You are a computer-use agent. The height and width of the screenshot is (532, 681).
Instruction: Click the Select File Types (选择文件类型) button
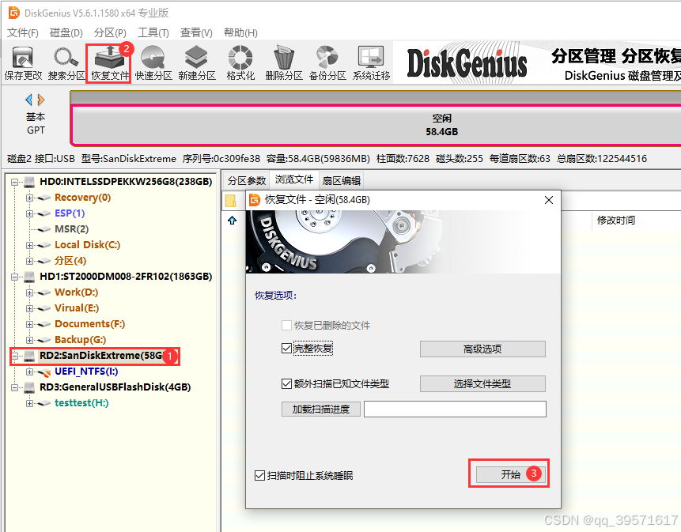(482, 383)
